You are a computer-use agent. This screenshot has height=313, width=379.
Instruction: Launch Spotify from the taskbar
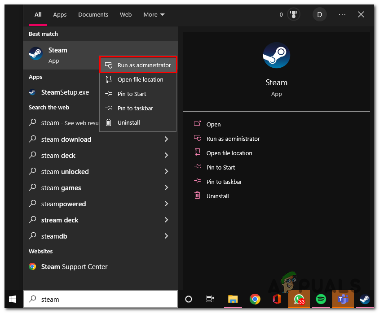pyautogui.click(x=321, y=299)
